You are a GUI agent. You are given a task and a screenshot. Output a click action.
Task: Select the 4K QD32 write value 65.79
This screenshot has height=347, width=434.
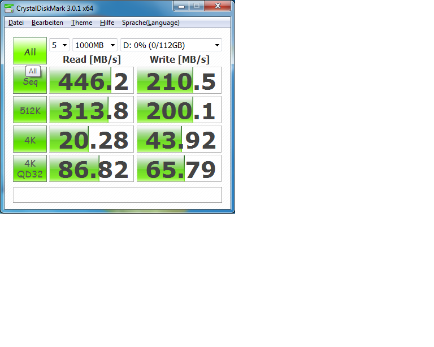tap(179, 168)
